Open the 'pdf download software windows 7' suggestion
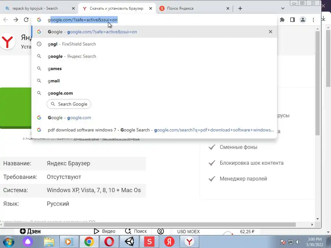Image resolution: width=331 pixels, height=248 pixels. pos(154,130)
